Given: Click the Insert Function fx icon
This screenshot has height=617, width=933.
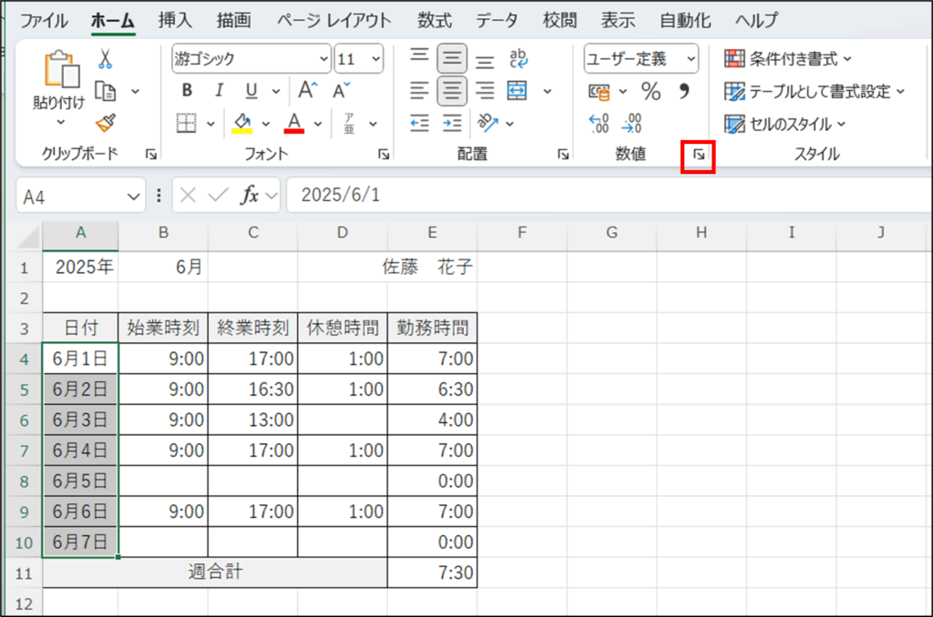Looking at the screenshot, I should click(x=249, y=196).
